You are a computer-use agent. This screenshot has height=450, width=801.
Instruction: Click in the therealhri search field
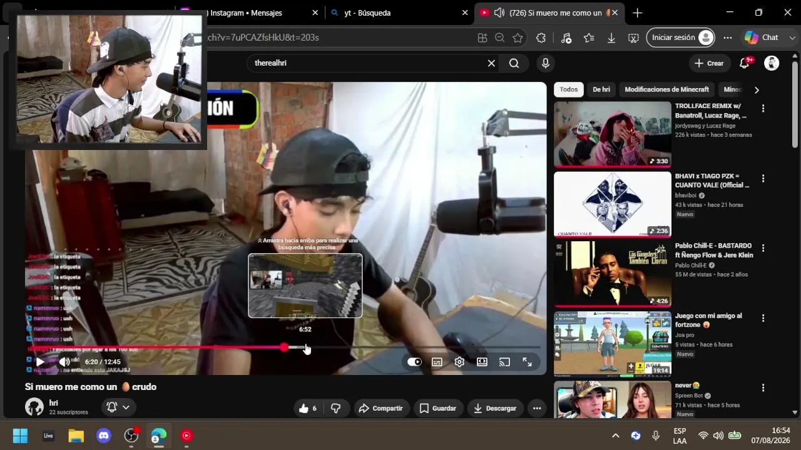[x=366, y=63]
